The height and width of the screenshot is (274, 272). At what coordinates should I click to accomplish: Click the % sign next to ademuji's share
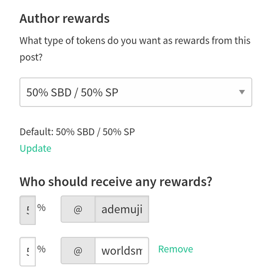coord(41,208)
